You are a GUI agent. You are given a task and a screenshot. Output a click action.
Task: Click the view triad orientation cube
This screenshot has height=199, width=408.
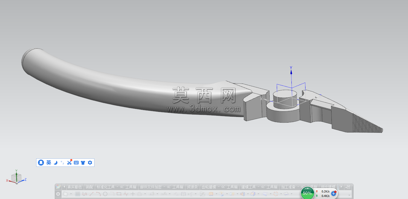[16, 178]
